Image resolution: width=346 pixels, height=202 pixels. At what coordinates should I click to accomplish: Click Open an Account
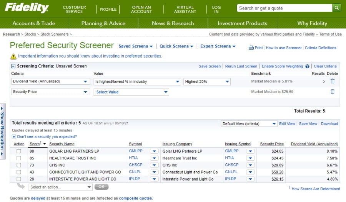point(141,9)
